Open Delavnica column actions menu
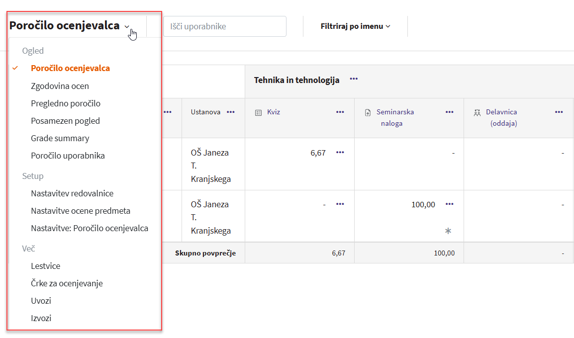Image resolution: width=574 pixels, height=338 pixels. tap(559, 112)
